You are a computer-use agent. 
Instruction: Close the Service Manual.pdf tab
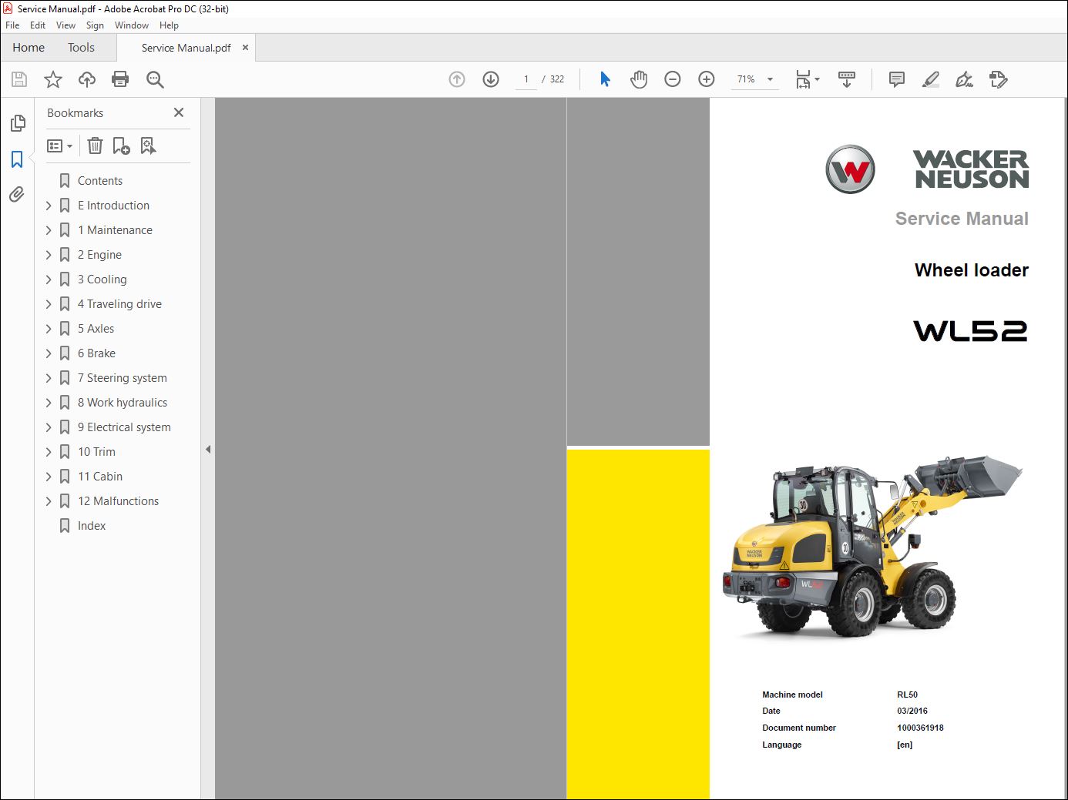click(x=245, y=48)
